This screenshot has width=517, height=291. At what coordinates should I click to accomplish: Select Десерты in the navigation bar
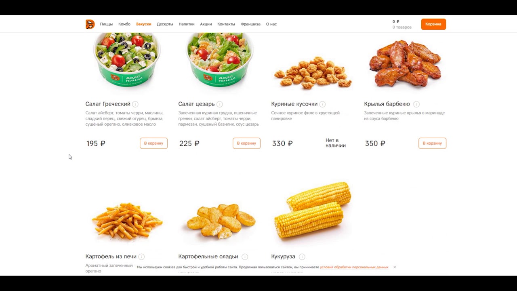click(165, 24)
